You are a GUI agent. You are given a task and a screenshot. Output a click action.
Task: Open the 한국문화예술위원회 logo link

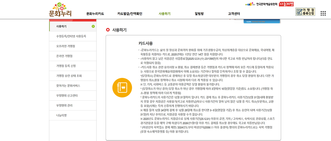(261, 4)
